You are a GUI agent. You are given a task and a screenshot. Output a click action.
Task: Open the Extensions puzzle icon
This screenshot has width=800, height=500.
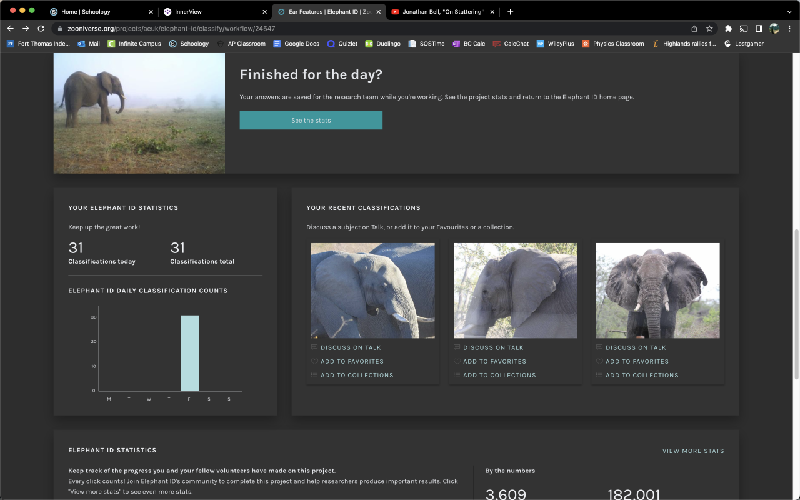click(728, 29)
